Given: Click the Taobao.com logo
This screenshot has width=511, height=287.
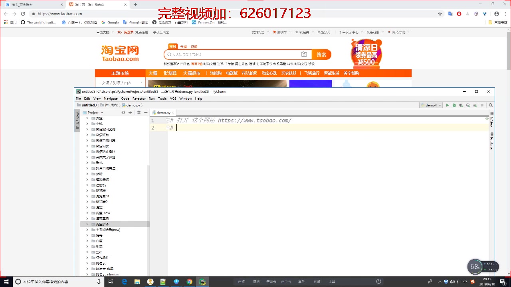Looking at the screenshot, I should pos(120,54).
